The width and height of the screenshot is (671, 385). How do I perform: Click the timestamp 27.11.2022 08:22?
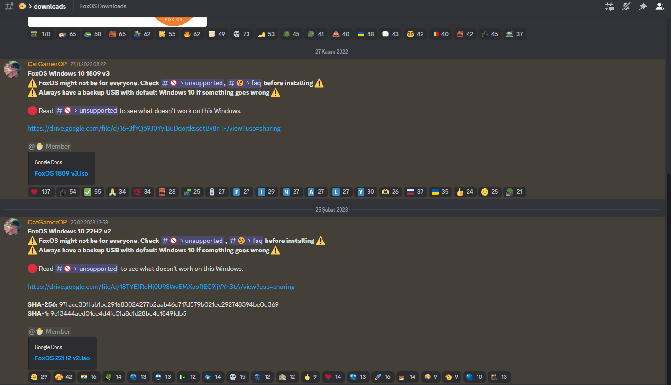(x=88, y=64)
